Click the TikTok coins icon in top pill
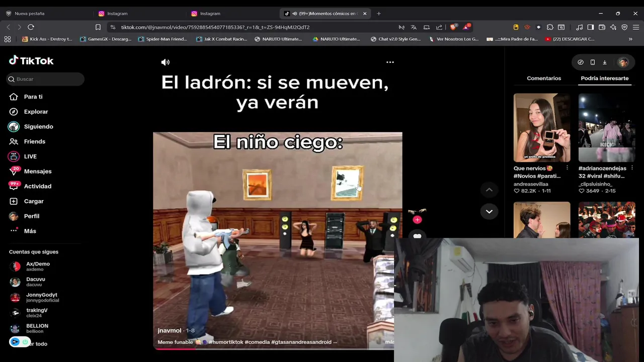This screenshot has width=644, height=362. (581, 62)
